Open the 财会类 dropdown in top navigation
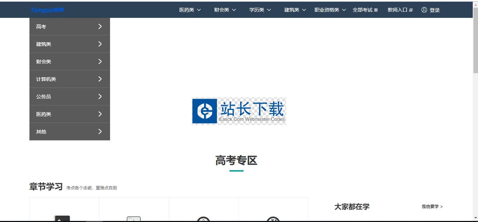 (x=225, y=10)
